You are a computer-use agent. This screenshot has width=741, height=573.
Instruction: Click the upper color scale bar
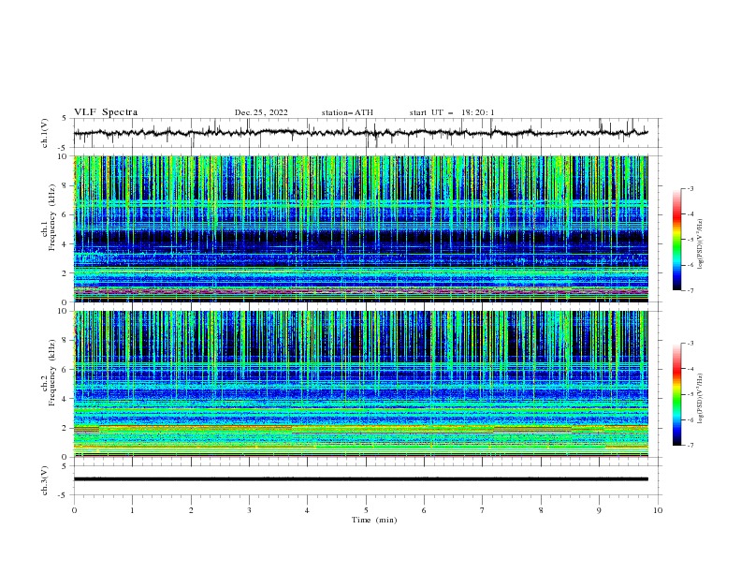[x=676, y=240]
